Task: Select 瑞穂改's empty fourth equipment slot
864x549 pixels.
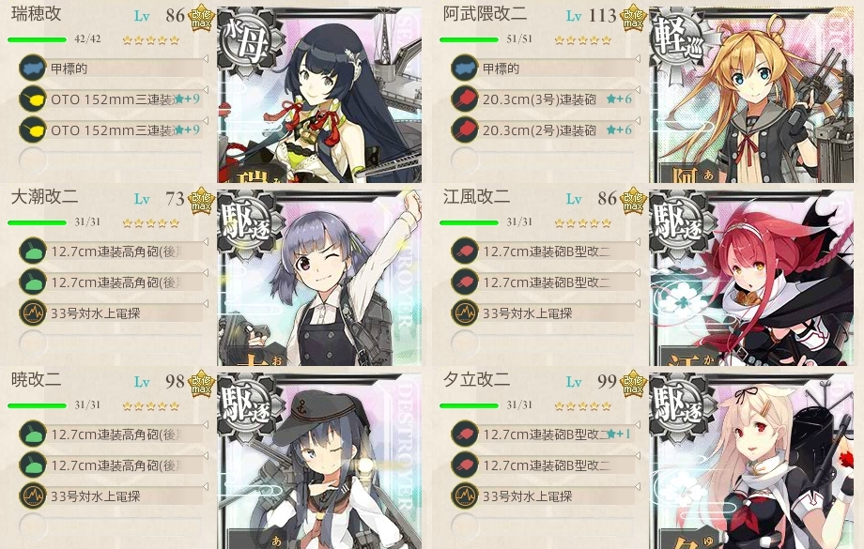Action: pyautogui.click(x=111, y=160)
